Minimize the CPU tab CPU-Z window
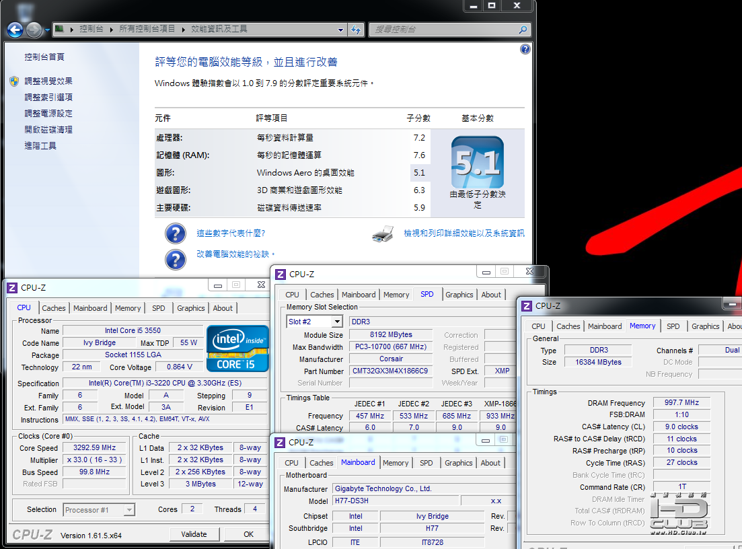The height and width of the screenshot is (549, 742). click(x=218, y=285)
